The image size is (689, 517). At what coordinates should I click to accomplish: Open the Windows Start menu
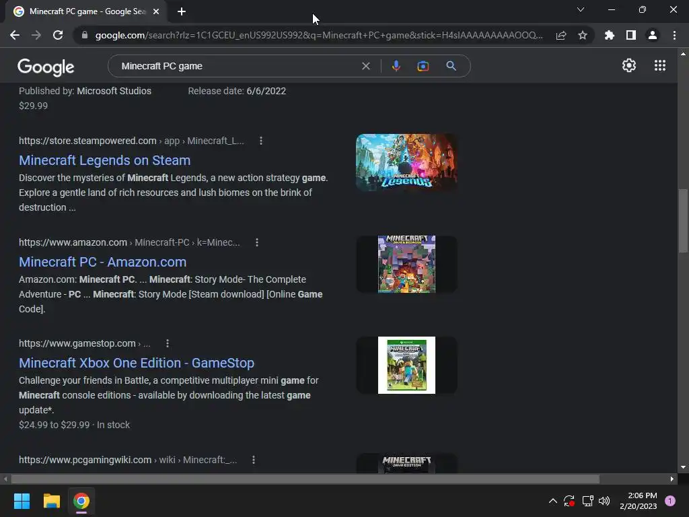[22, 501]
